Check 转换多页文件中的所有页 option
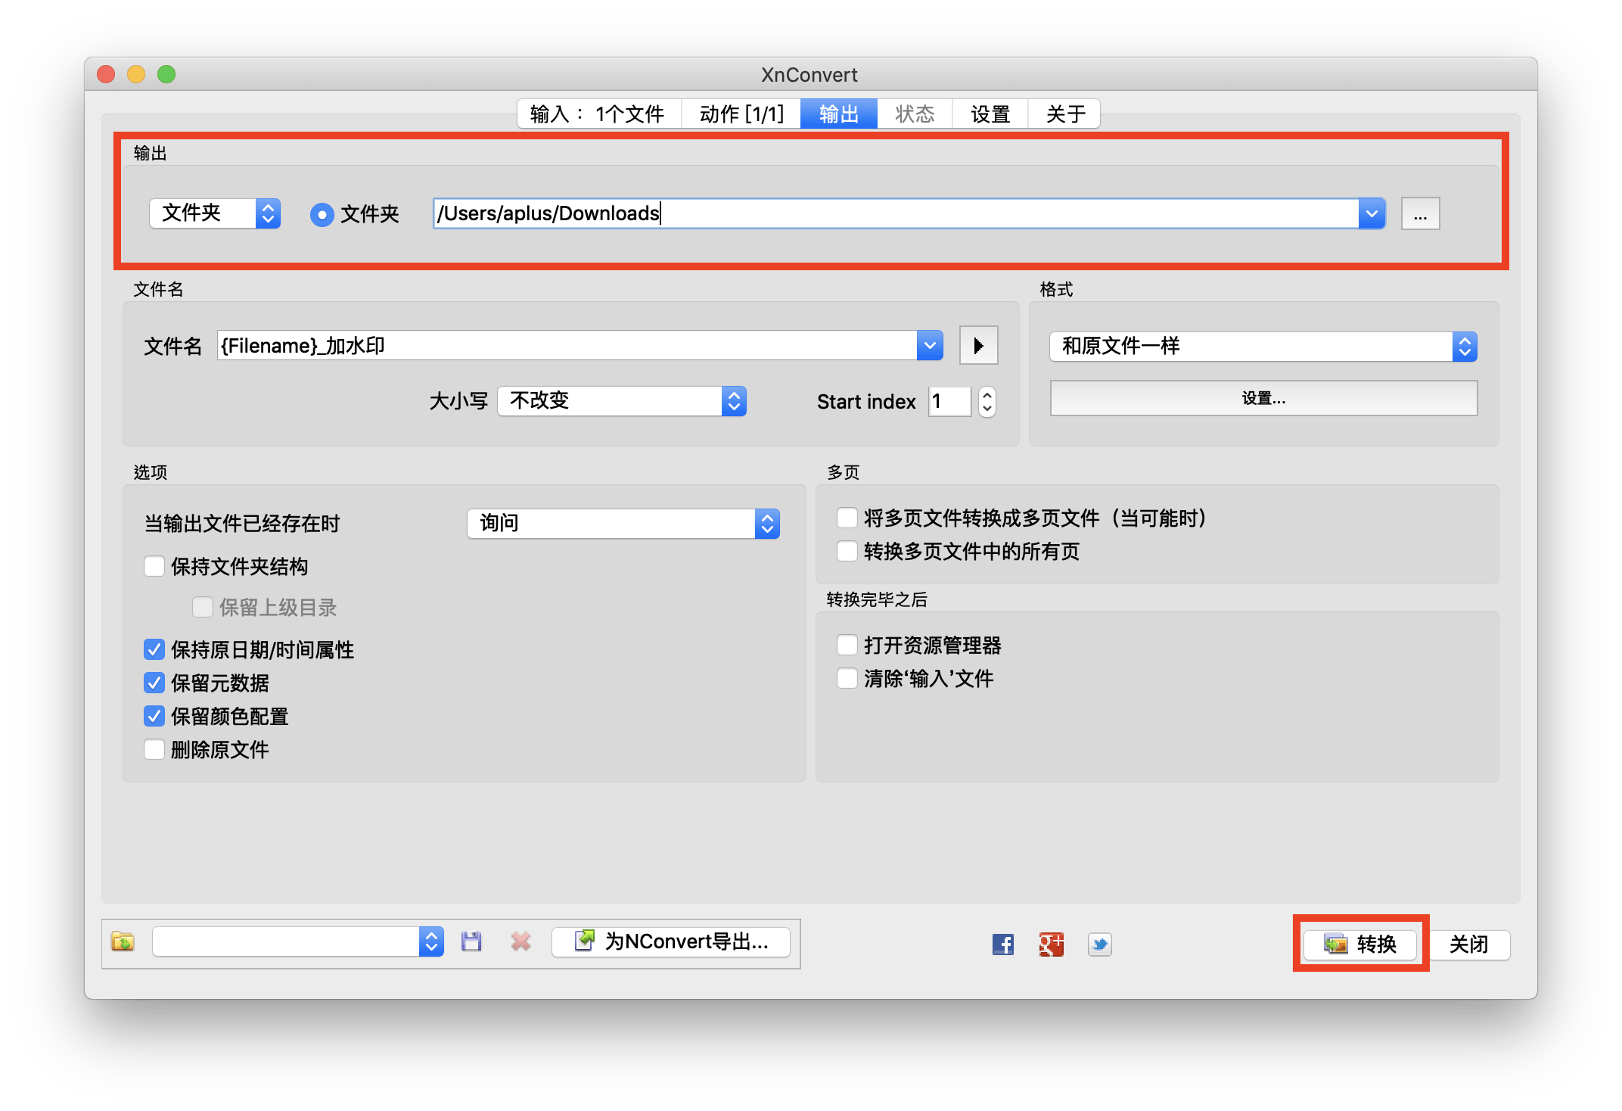This screenshot has width=1622, height=1111. coord(847,552)
